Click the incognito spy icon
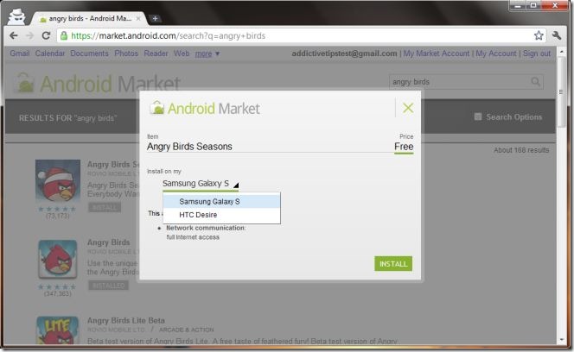Viewport: 574px width, 352px height. click(x=16, y=16)
